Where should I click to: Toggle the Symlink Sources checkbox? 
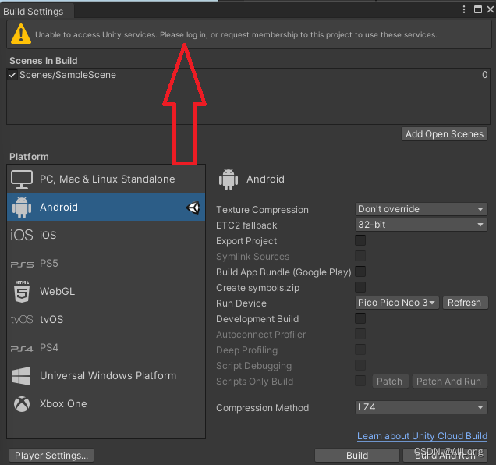pos(360,256)
